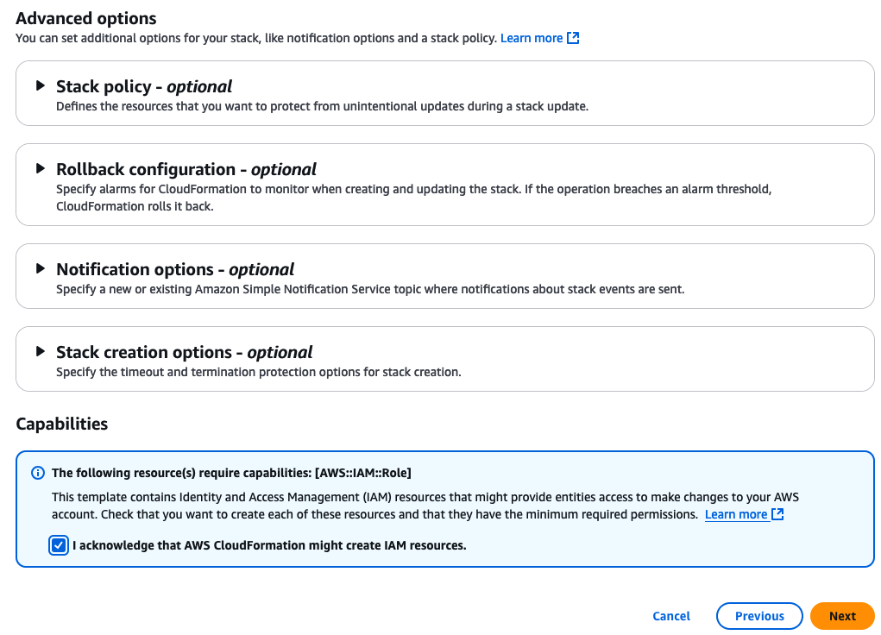Viewport: 881px width, 635px height.
Task: Click the Amazon Simple Notification Service description text
Action: coord(370,289)
